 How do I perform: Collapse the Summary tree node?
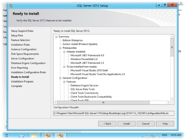tap(56, 37)
